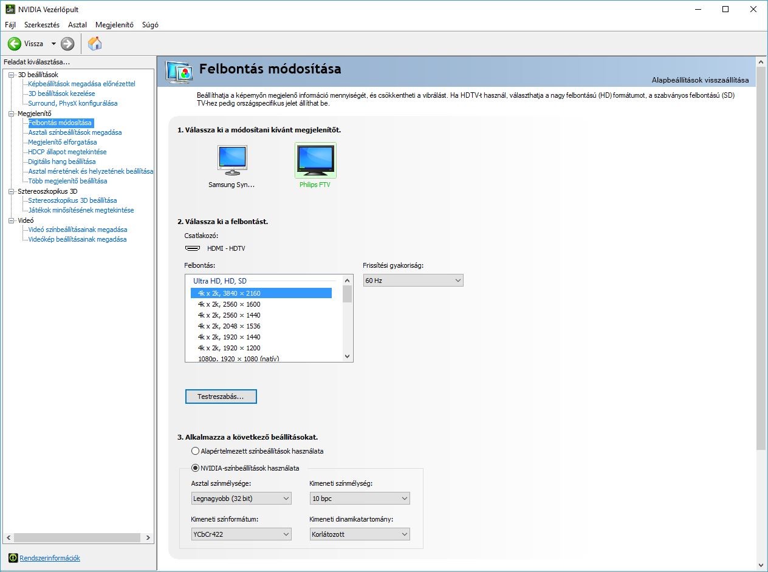Open Asztal méretének és helyzetének beállítása

click(x=91, y=171)
